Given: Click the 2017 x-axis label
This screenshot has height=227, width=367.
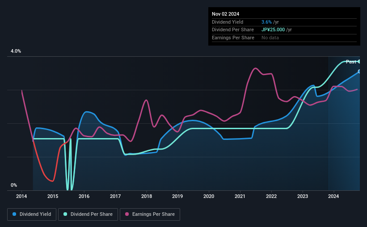Looking at the screenshot, I should tap(115, 196).
